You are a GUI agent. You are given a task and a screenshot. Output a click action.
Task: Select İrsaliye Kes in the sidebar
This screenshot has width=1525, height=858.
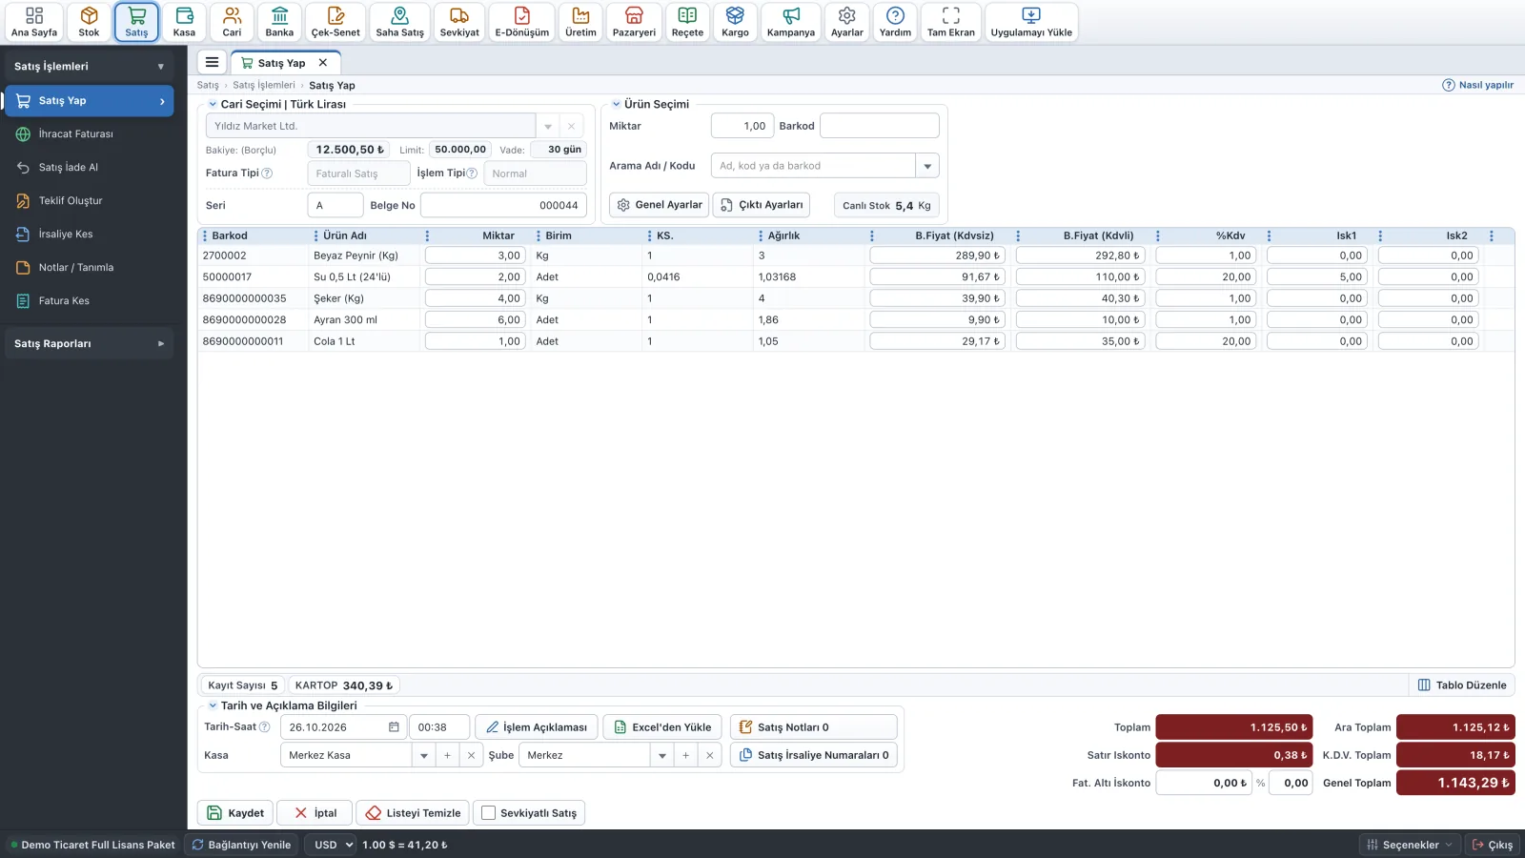89,234
